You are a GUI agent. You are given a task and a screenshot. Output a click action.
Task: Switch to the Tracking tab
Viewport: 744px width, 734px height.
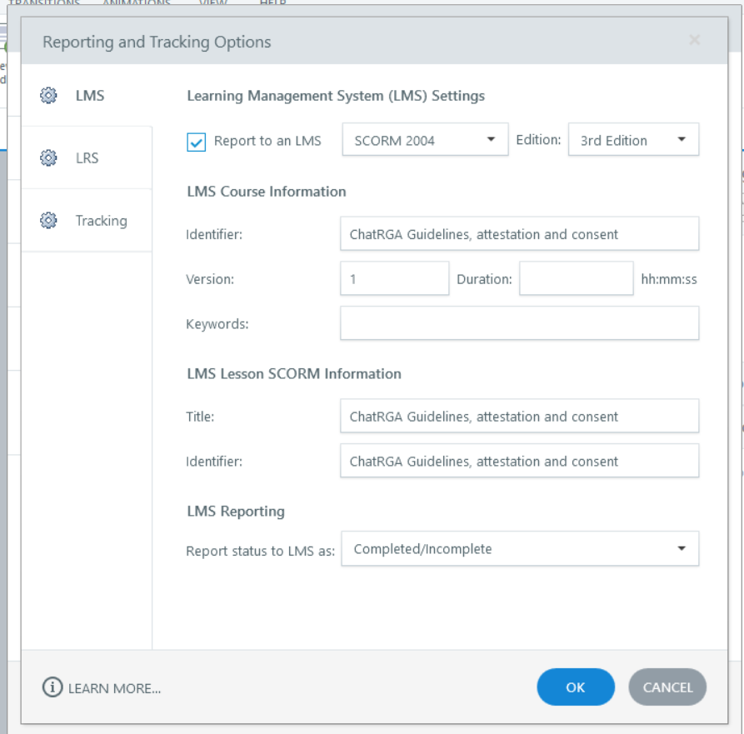[x=100, y=221]
